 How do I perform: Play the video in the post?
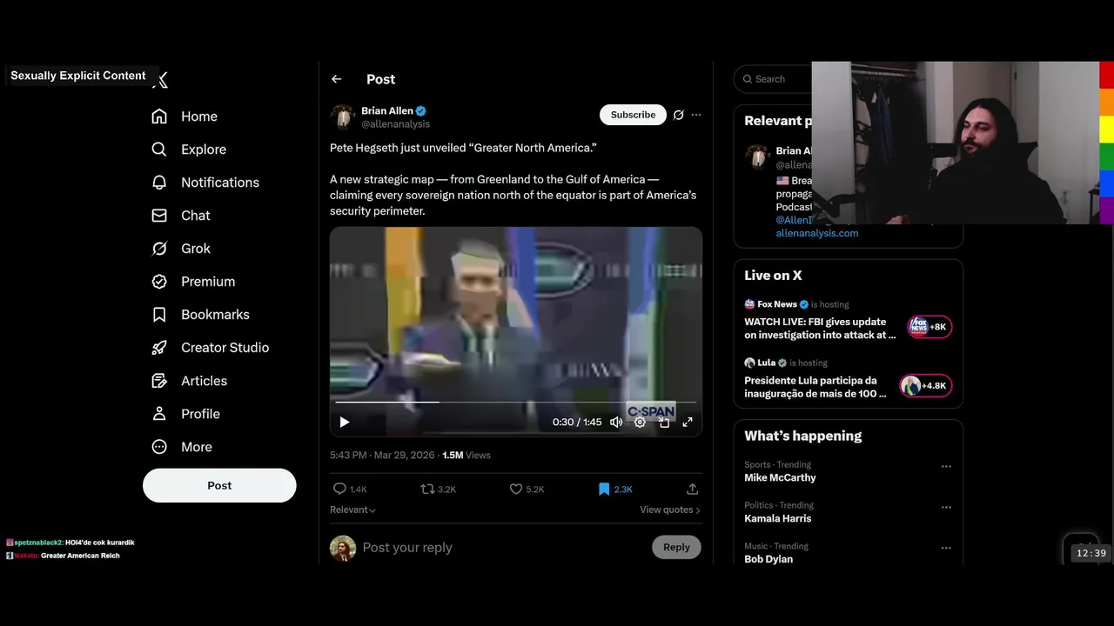click(345, 422)
